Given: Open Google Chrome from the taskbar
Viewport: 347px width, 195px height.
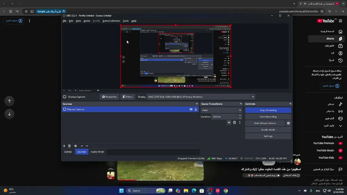Looking at the screenshot, I should coord(226,191).
